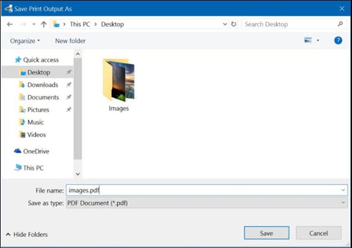Viewport: 352px width, 248px height.
Task: Open the Save as type dropdown
Action: [343, 203]
